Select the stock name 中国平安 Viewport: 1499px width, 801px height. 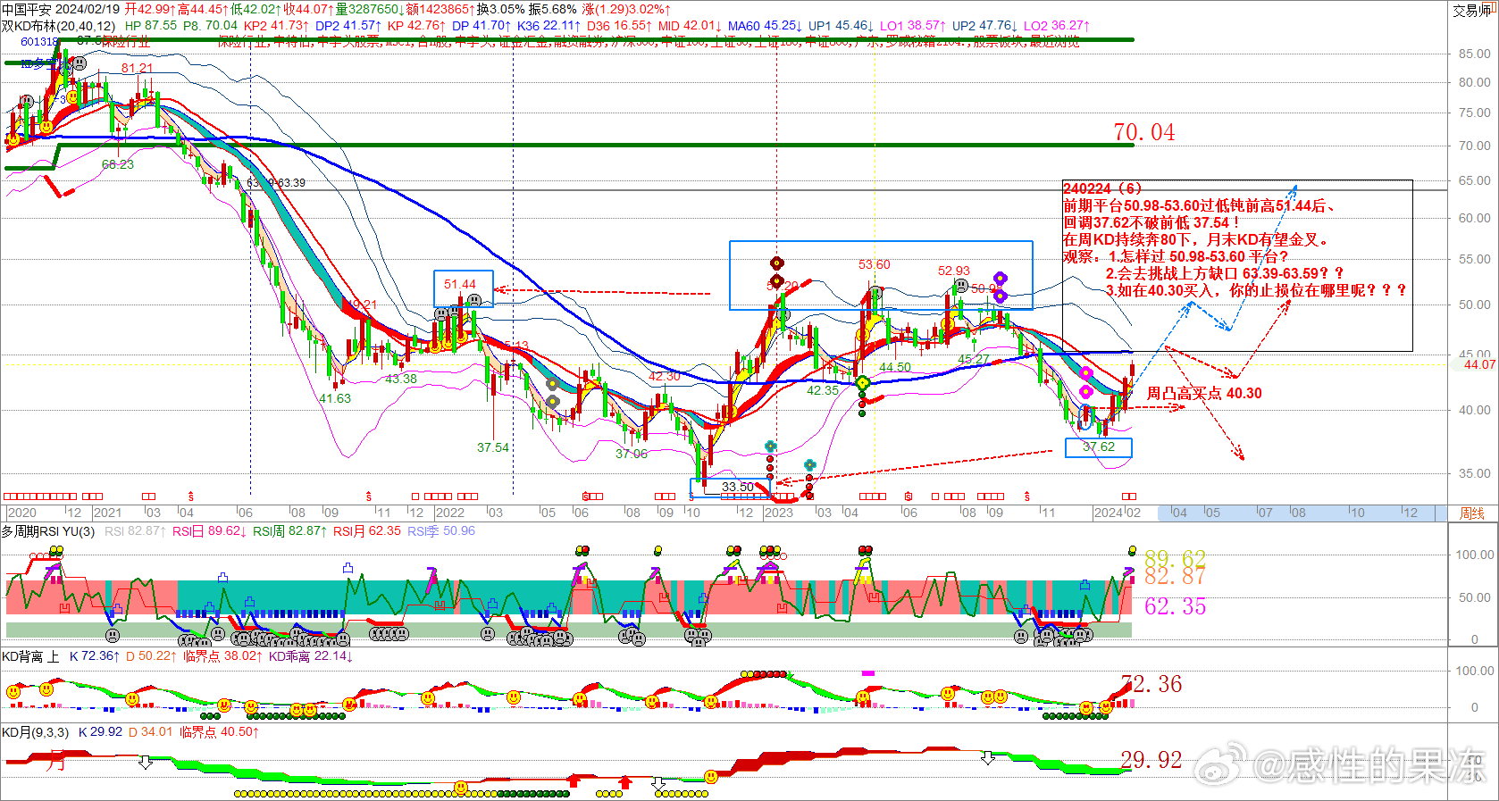click(x=27, y=9)
